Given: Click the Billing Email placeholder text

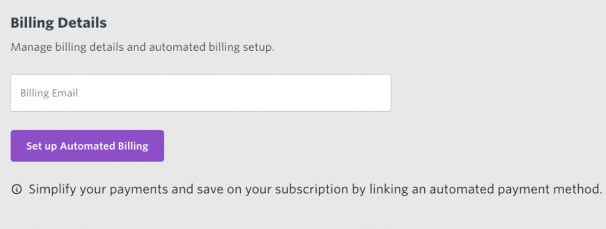Looking at the screenshot, I should 49,93.
